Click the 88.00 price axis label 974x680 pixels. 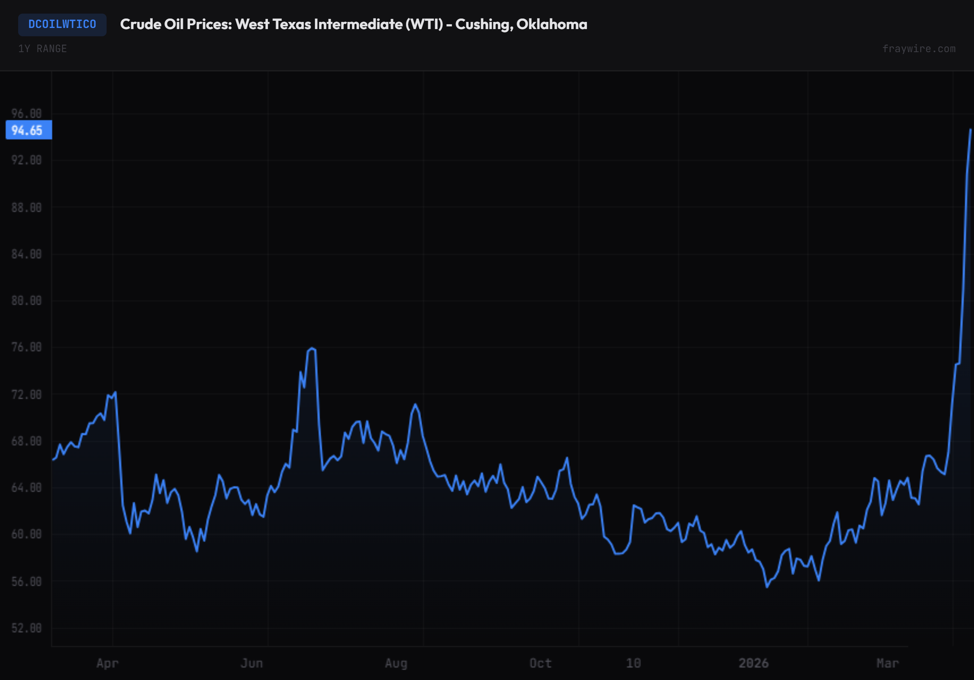tap(26, 207)
